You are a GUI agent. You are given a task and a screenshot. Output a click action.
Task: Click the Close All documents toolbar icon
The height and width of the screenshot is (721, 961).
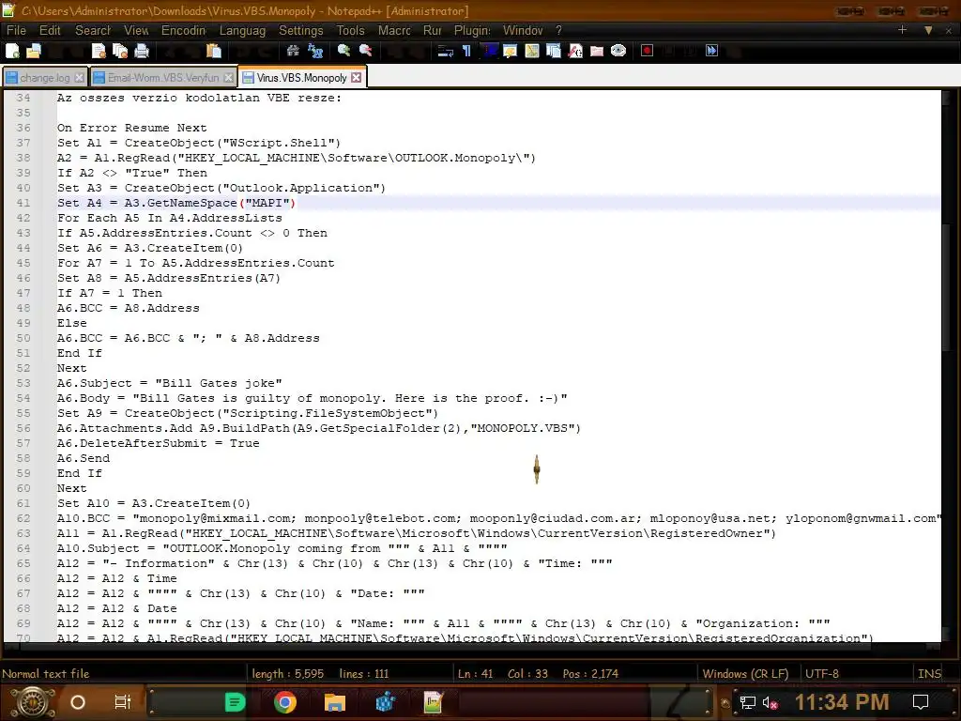[x=120, y=51]
